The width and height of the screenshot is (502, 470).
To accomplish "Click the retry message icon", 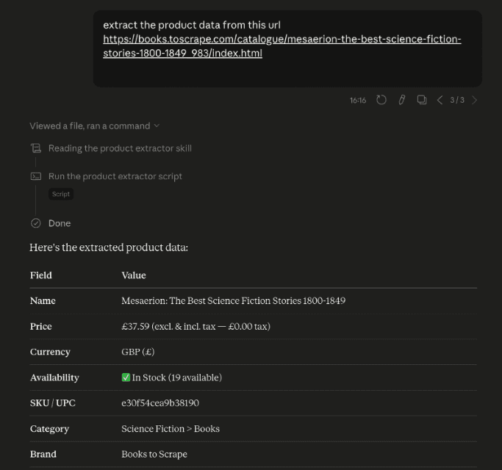I will point(381,100).
